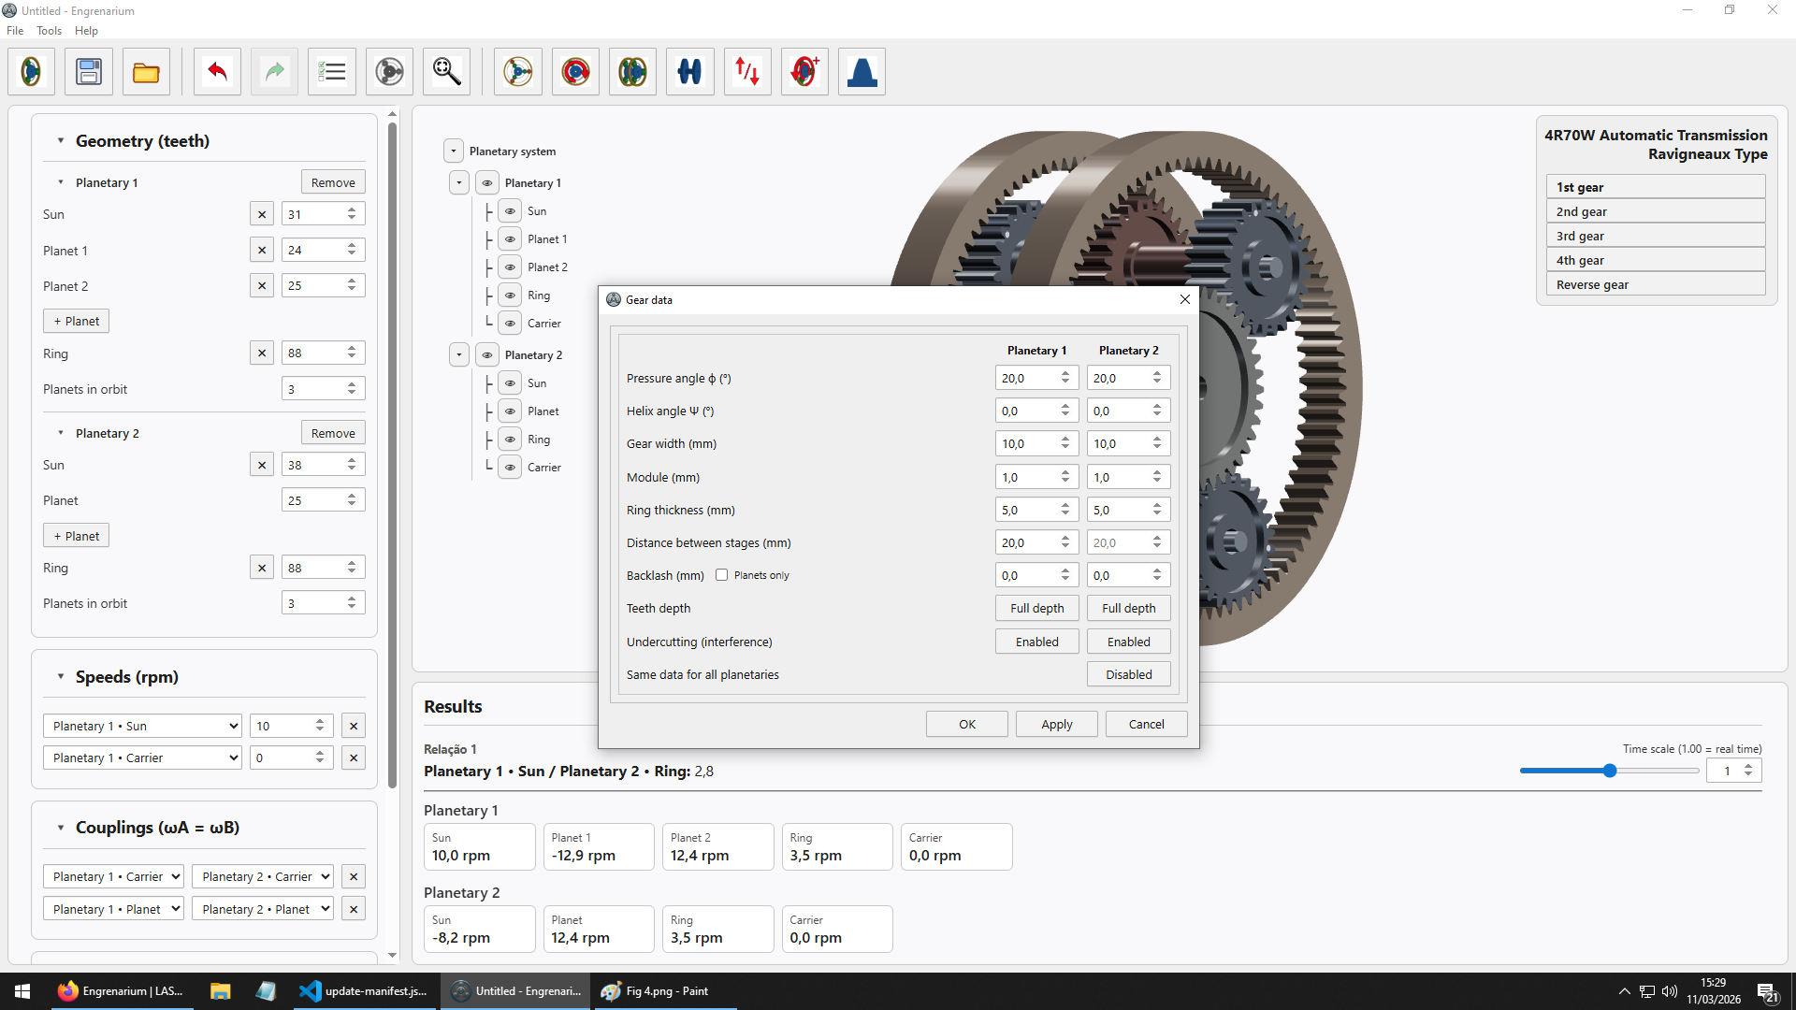Click the Module field for Planetary 1
Viewport: 1796px width, 1010px height.
click(x=1026, y=477)
